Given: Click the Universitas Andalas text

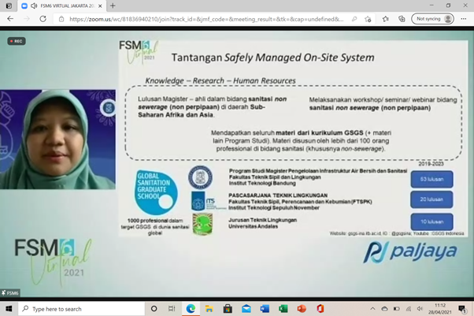Looking at the screenshot, I should [x=253, y=226].
